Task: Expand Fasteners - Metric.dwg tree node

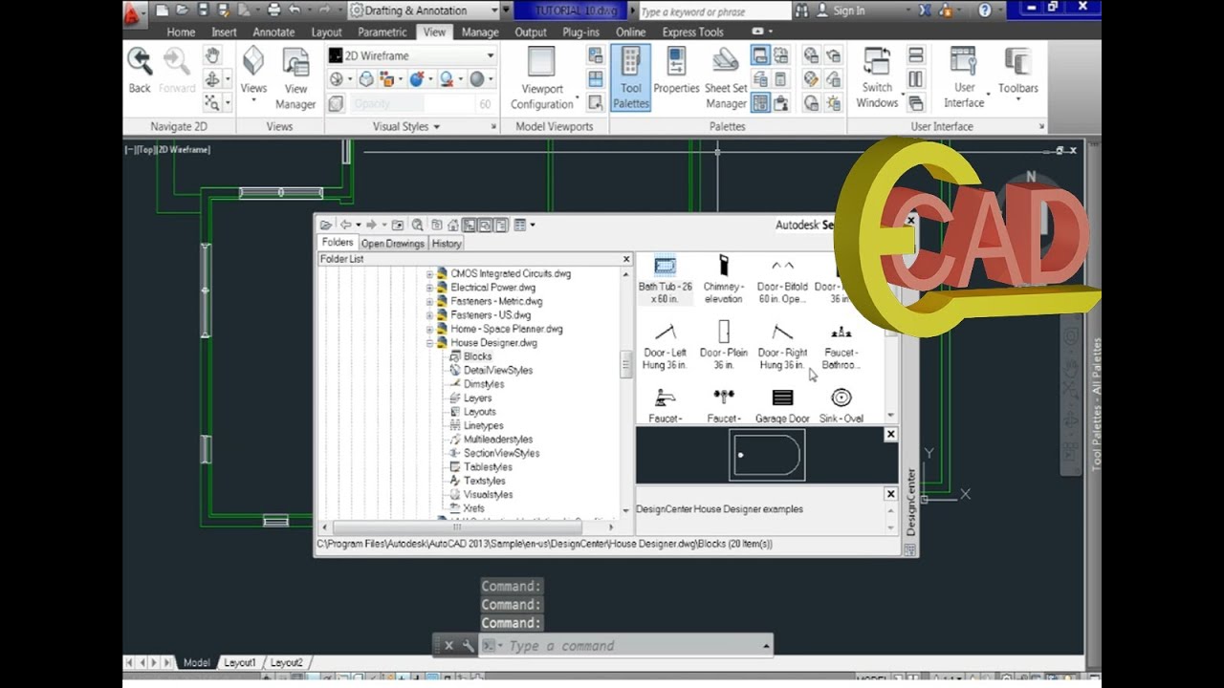Action: (x=430, y=302)
